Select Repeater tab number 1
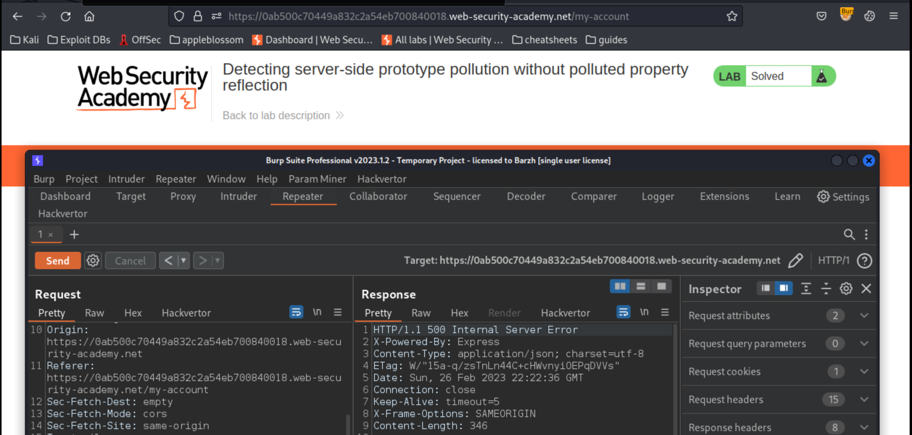 tap(46, 234)
